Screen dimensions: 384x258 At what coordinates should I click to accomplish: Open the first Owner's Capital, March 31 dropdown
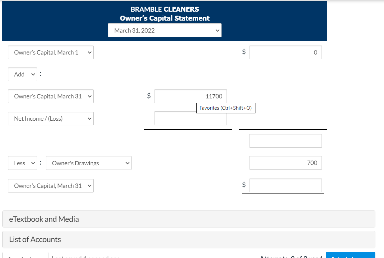coord(50,96)
